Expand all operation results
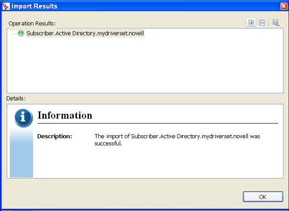This screenshot has height=211, width=289. (251, 23)
